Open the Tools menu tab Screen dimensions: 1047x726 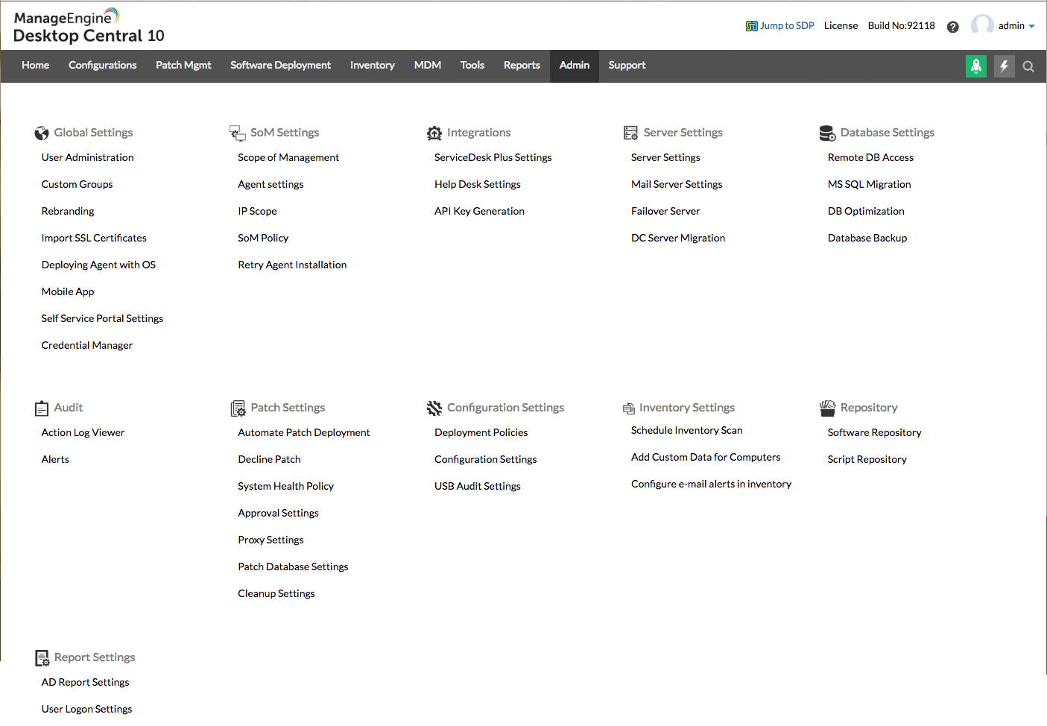coord(472,66)
